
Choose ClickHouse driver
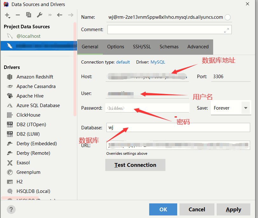(28, 115)
